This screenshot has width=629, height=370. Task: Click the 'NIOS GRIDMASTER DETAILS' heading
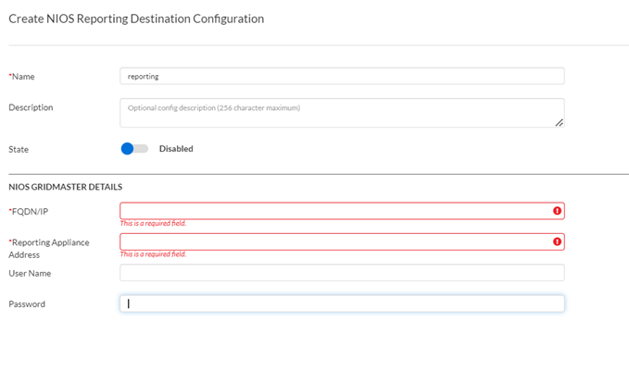66,187
